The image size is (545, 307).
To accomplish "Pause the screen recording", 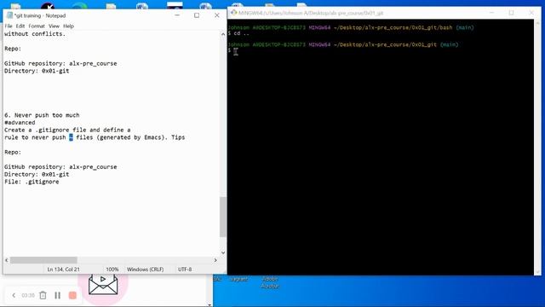I will click(x=57, y=296).
